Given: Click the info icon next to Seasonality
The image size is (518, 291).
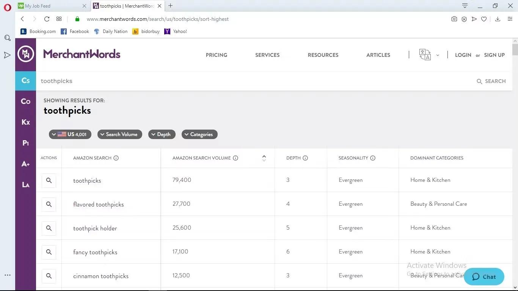Looking at the screenshot, I should 373,158.
